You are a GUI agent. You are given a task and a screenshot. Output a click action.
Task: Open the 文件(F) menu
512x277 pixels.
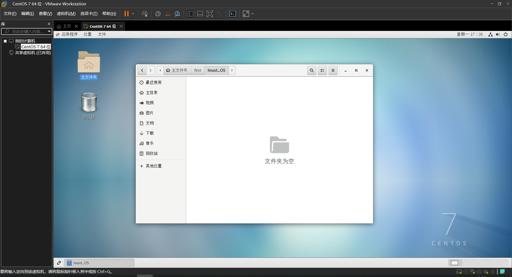[x=10, y=14]
